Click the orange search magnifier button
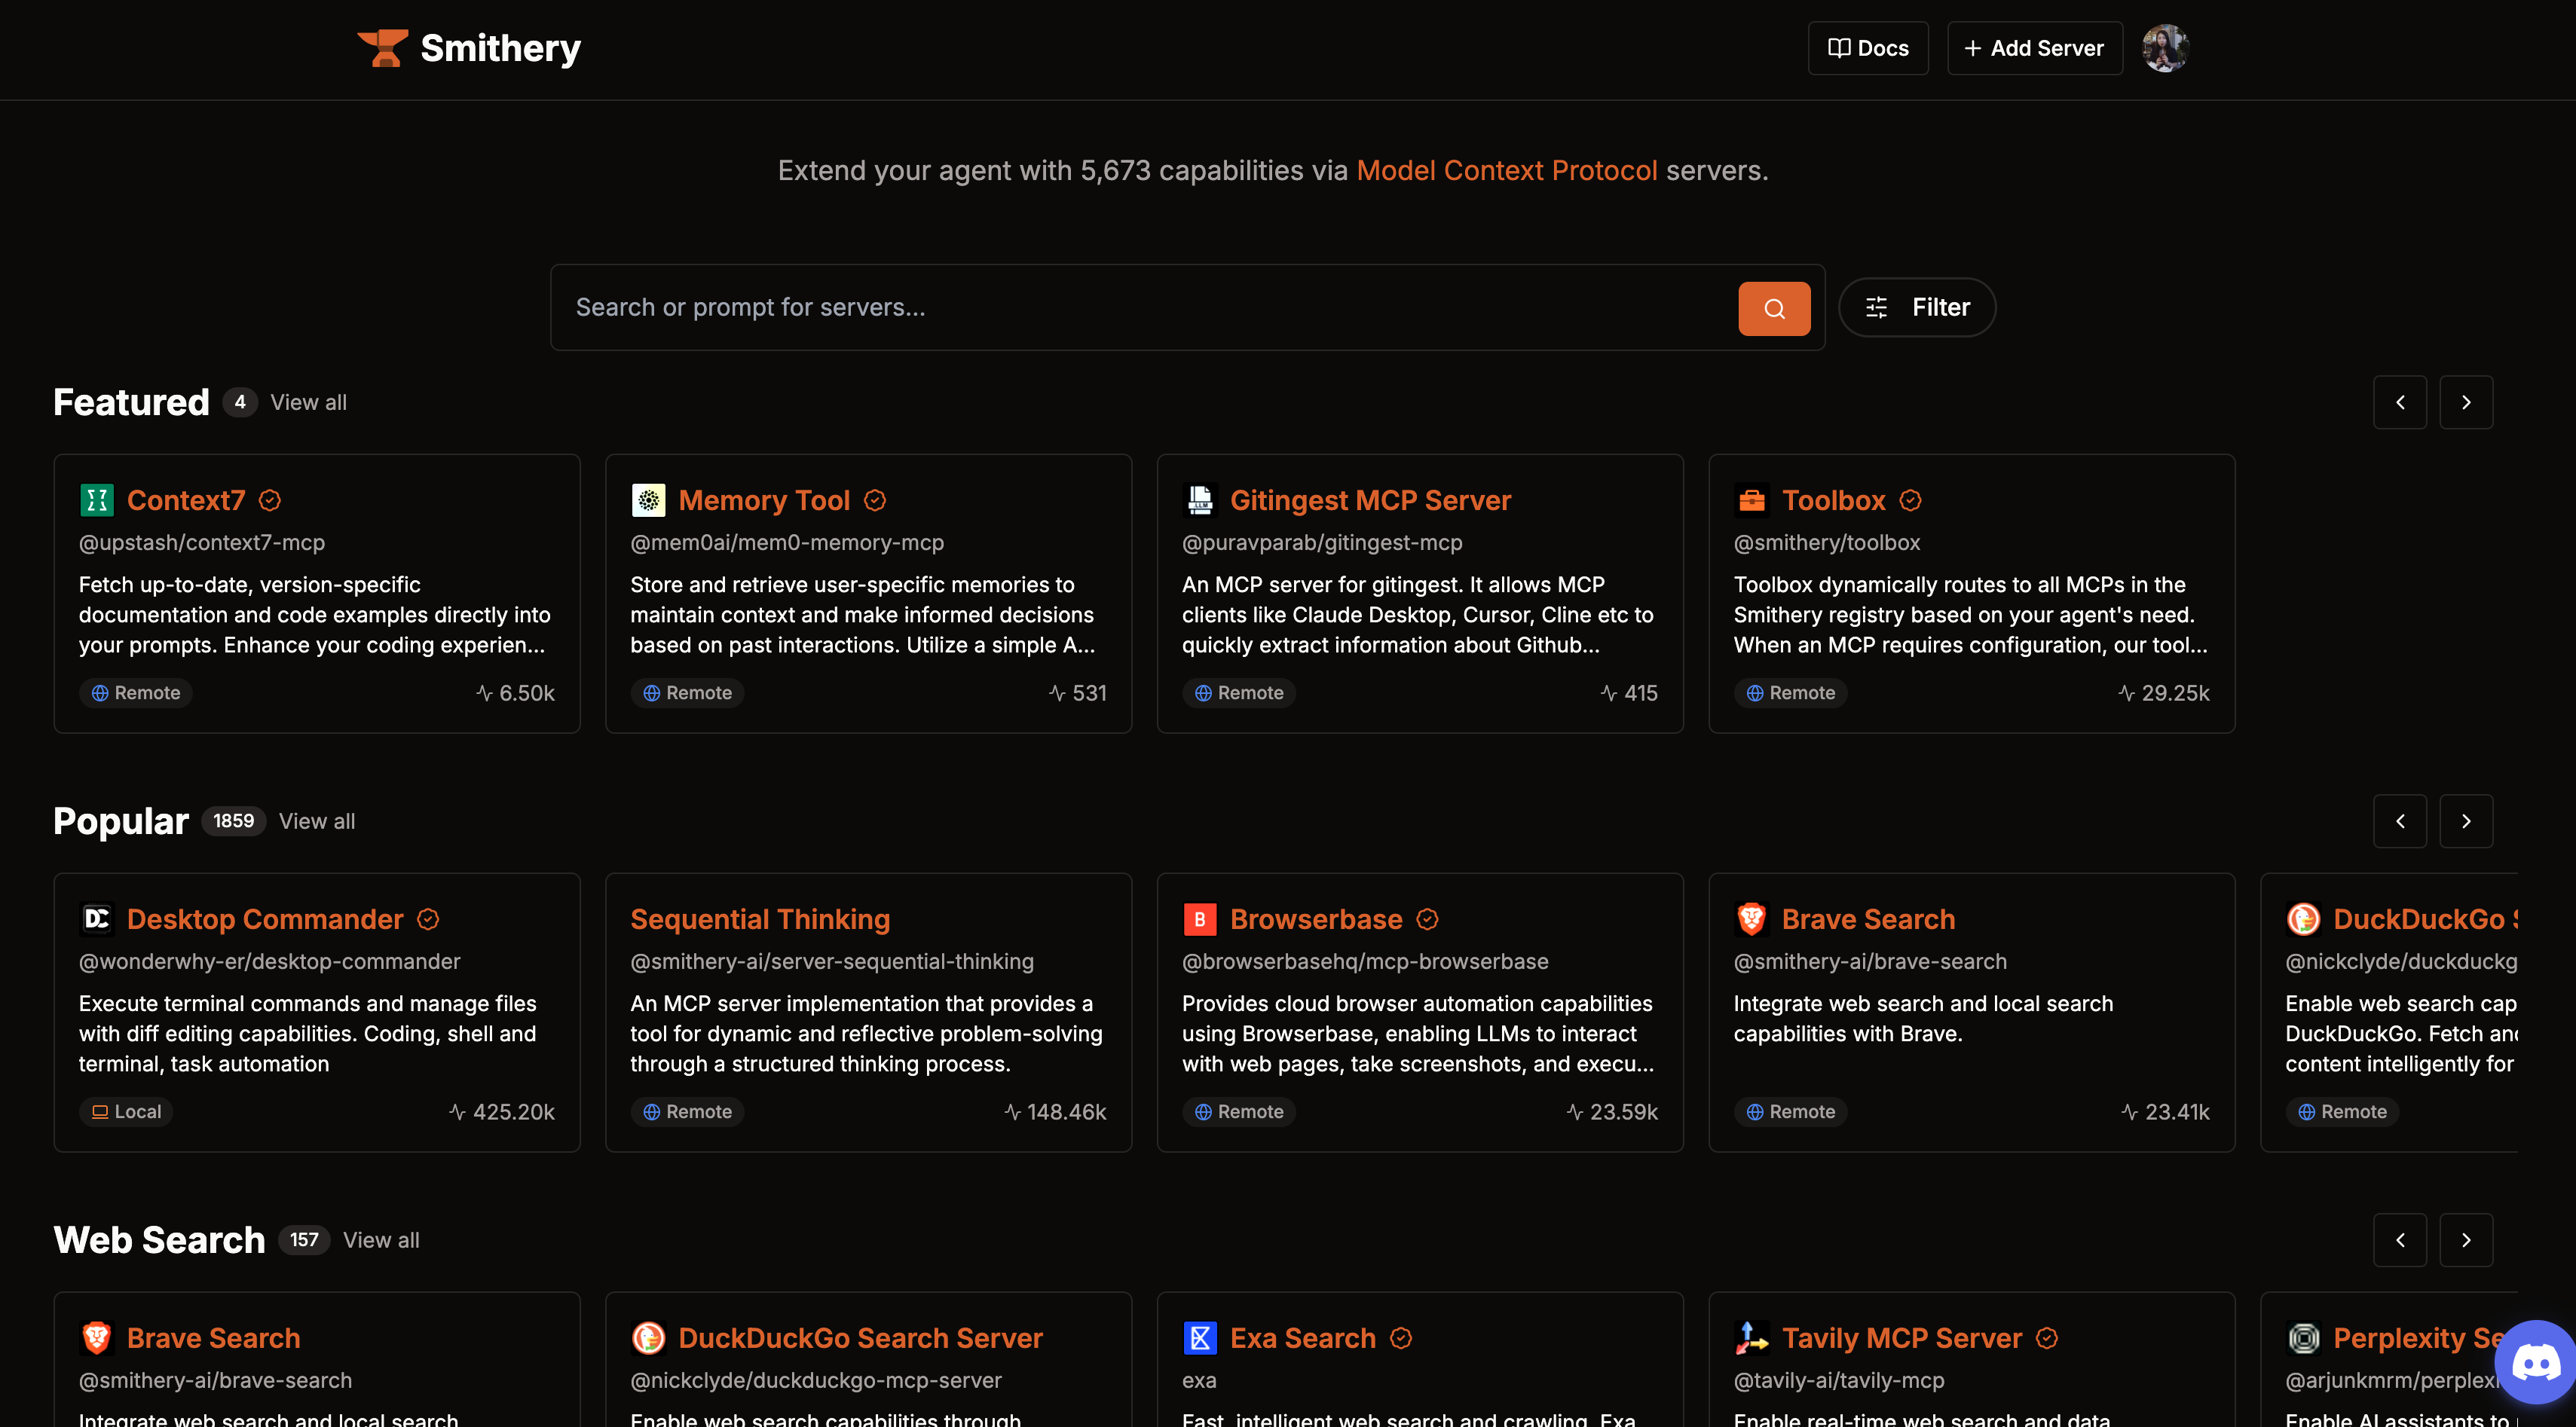 (1774, 308)
